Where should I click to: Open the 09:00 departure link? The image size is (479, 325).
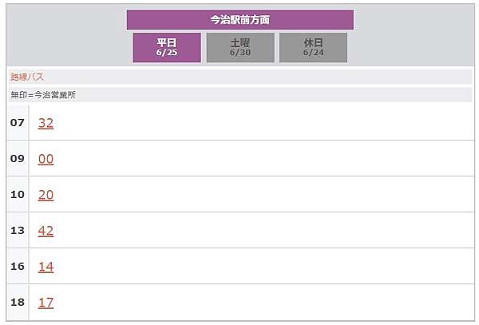(46, 159)
